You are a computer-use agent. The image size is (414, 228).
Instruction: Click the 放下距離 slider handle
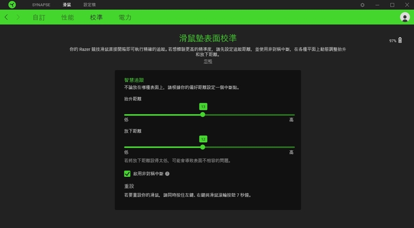[202, 147]
